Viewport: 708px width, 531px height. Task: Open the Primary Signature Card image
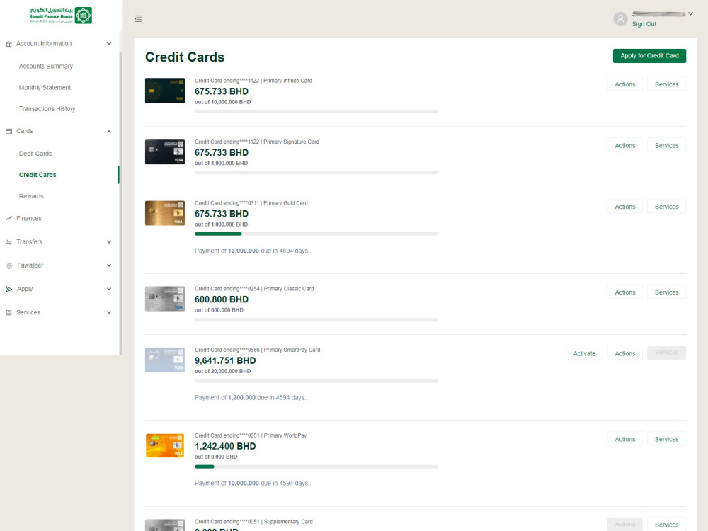click(165, 152)
